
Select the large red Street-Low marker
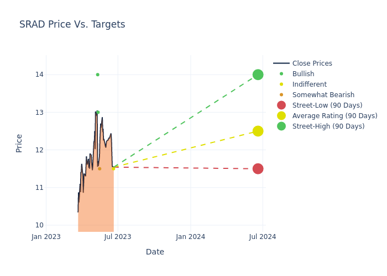pos(258,169)
